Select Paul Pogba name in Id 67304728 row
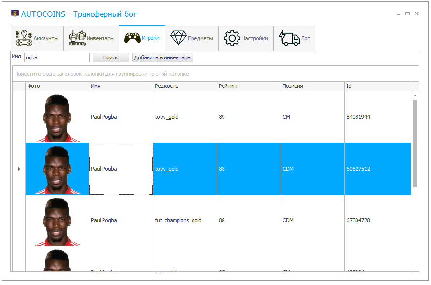The width and height of the screenshot is (431, 285). coord(104,220)
